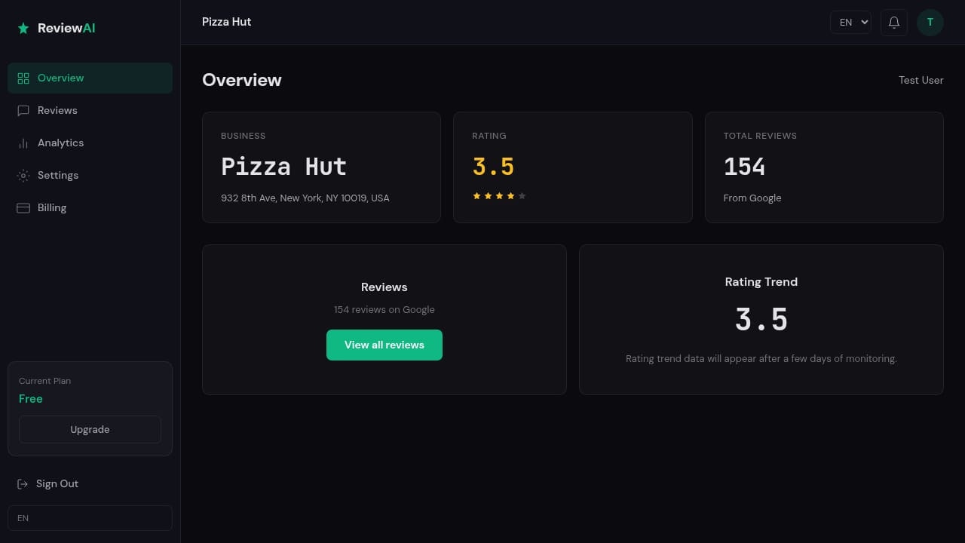This screenshot has width=965, height=543.
Task: Click the ReviewAI brand name
Action: (x=66, y=28)
